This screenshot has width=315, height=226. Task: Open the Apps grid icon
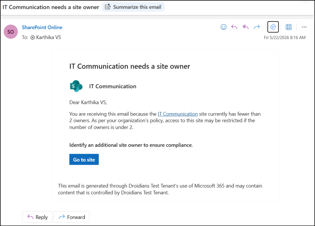[289, 27]
